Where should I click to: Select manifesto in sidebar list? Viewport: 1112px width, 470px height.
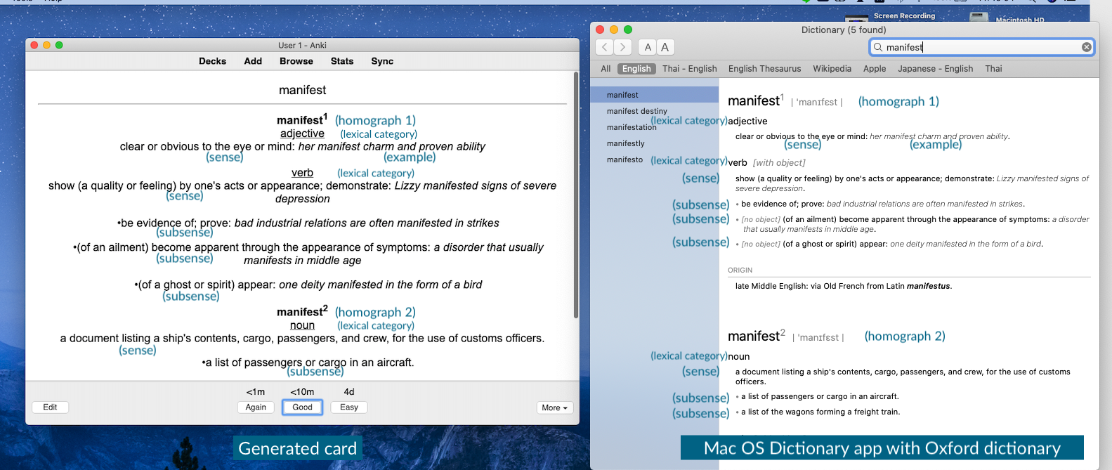pyautogui.click(x=624, y=159)
